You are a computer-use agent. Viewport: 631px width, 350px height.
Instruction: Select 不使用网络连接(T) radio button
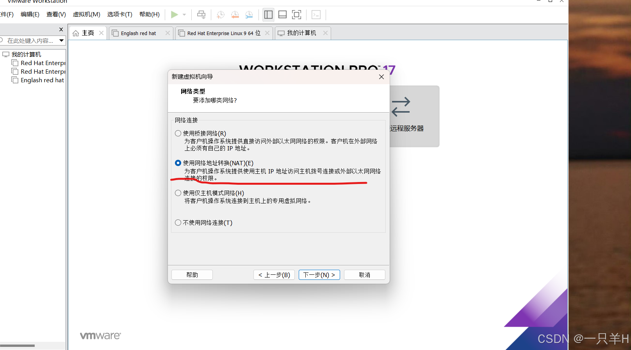(178, 223)
